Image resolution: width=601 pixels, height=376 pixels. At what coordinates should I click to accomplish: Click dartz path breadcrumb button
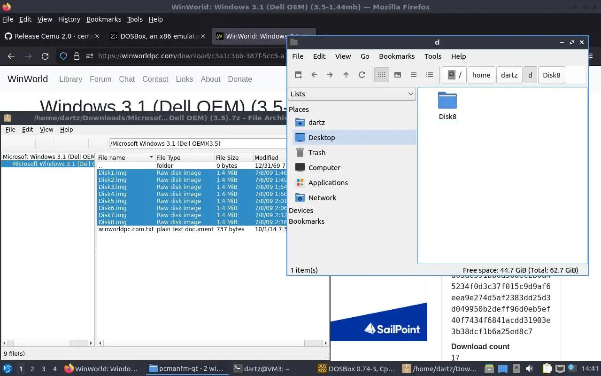click(x=509, y=75)
